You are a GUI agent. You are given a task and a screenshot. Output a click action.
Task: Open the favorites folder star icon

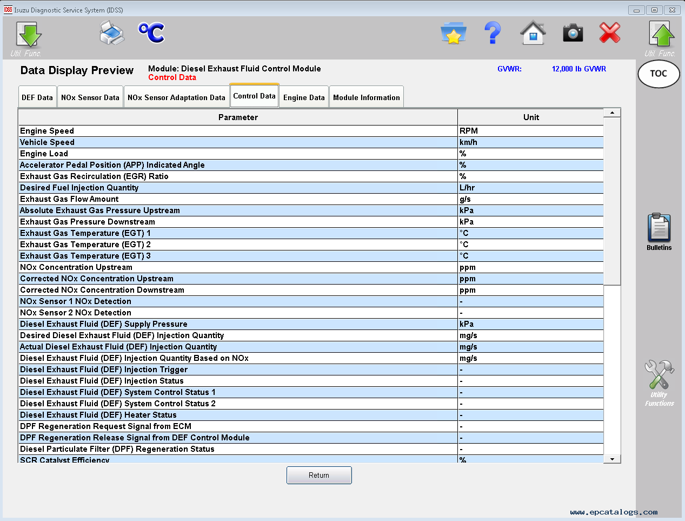[454, 33]
